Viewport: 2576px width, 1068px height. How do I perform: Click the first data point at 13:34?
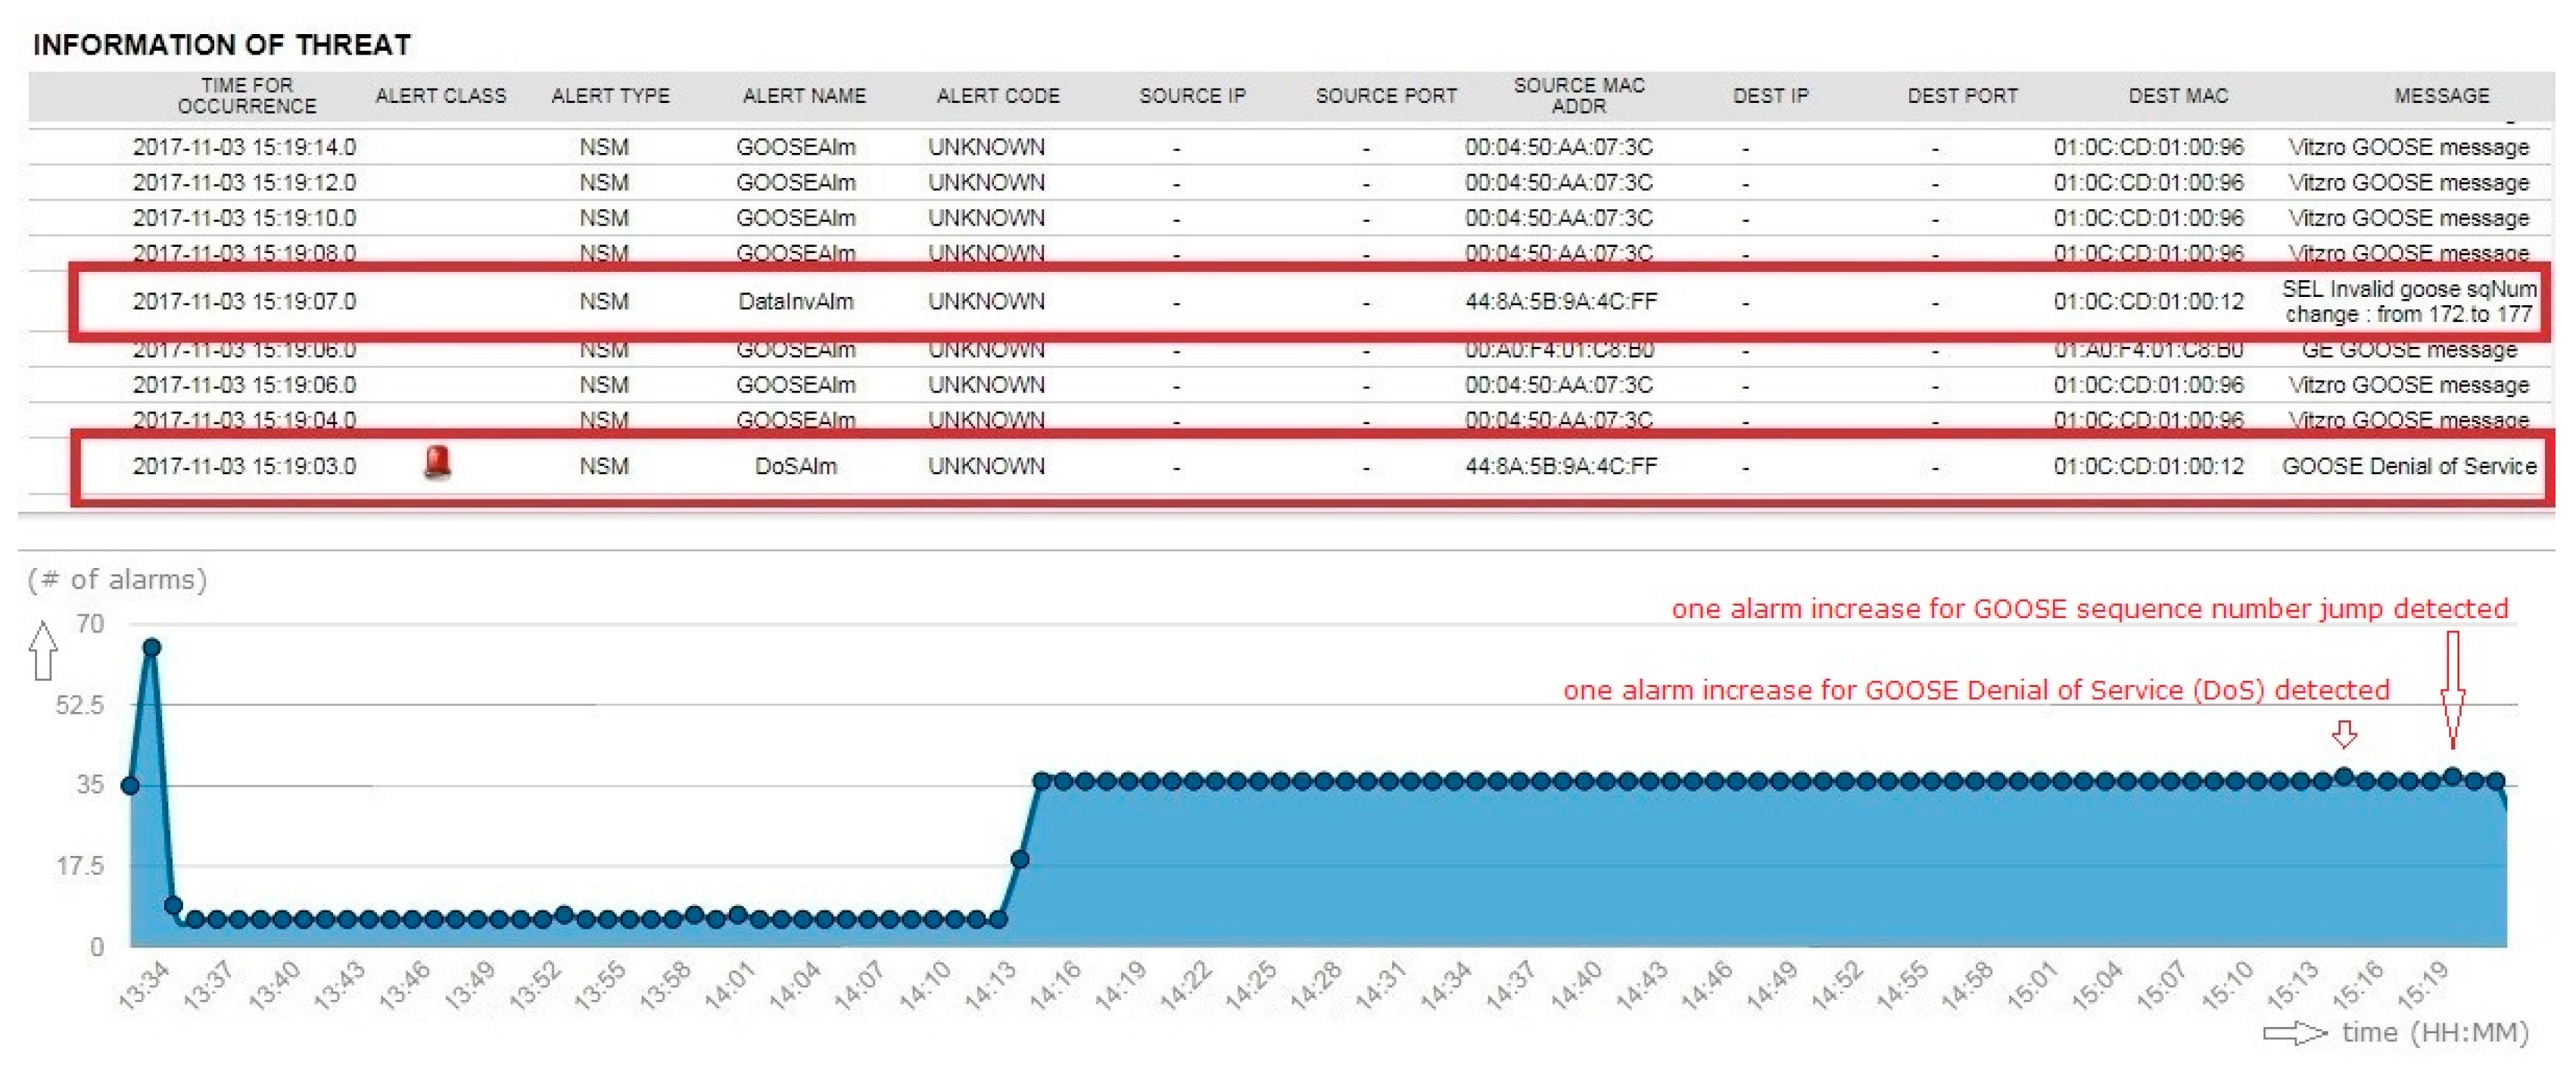coord(130,785)
